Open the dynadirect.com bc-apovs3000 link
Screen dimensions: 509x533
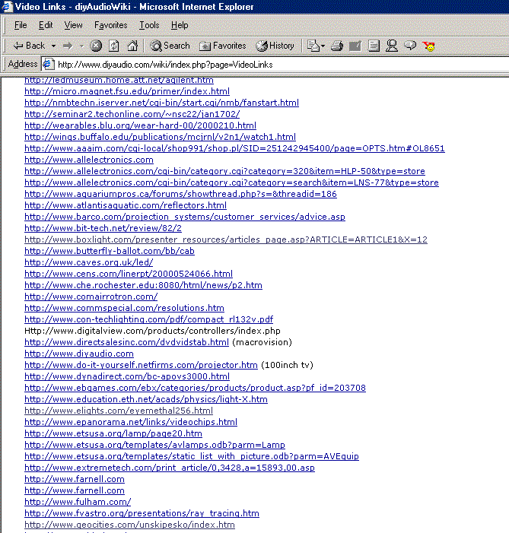[x=127, y=376]
